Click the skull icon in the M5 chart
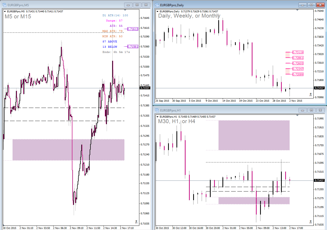Screen dimensions: 327x230 136,222
